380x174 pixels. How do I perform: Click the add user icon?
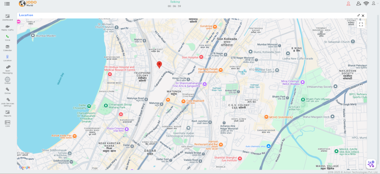tap(359, 4)
